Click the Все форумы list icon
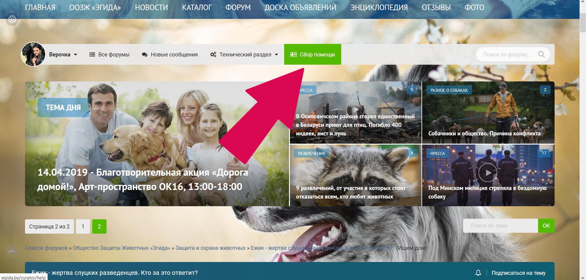Screen dimensions: 586x280 click(x=92, y=55)
